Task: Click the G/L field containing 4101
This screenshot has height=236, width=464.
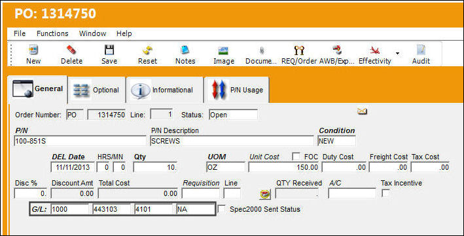Action: pos(154,209)
